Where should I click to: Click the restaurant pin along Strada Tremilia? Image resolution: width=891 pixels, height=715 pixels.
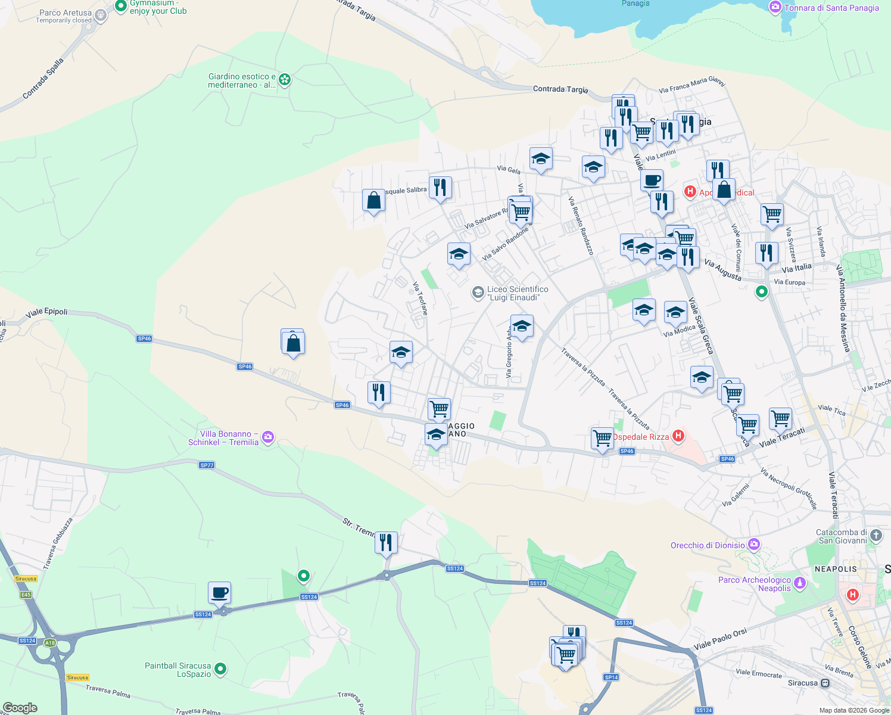click(x=386, y=543)
